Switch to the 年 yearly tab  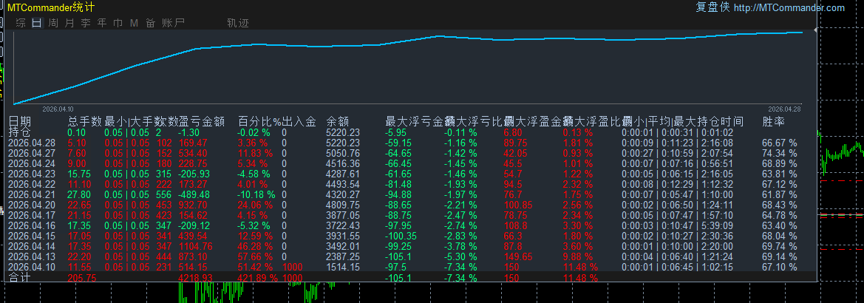click(x=102, y=23)
